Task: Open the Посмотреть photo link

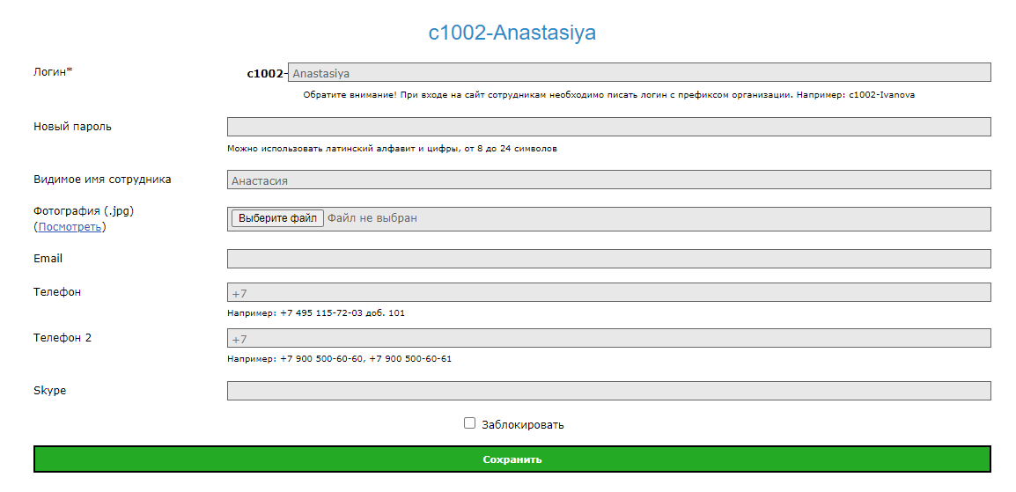Action: 70,227
